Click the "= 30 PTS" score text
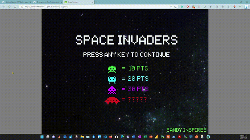Image resolution: width=250 pixels, height=140 pixels. (x=135, y=89)
